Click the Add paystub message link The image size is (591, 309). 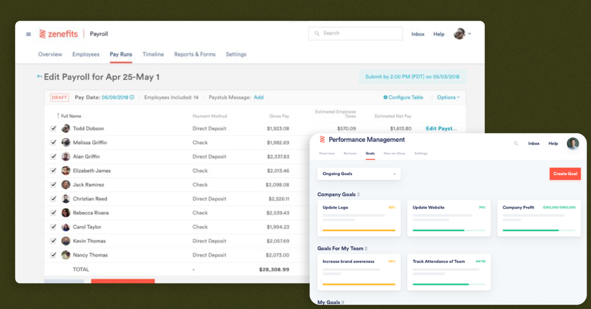[x=259, y=97]
